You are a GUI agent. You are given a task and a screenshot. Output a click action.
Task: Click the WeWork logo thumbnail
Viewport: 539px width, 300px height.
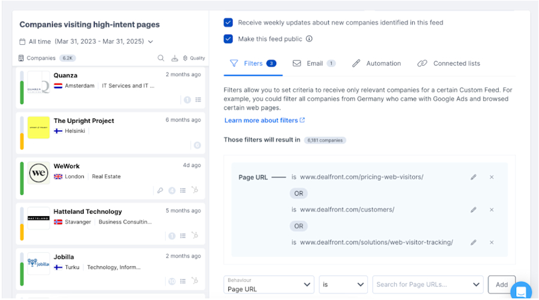(x=38, y=173)
